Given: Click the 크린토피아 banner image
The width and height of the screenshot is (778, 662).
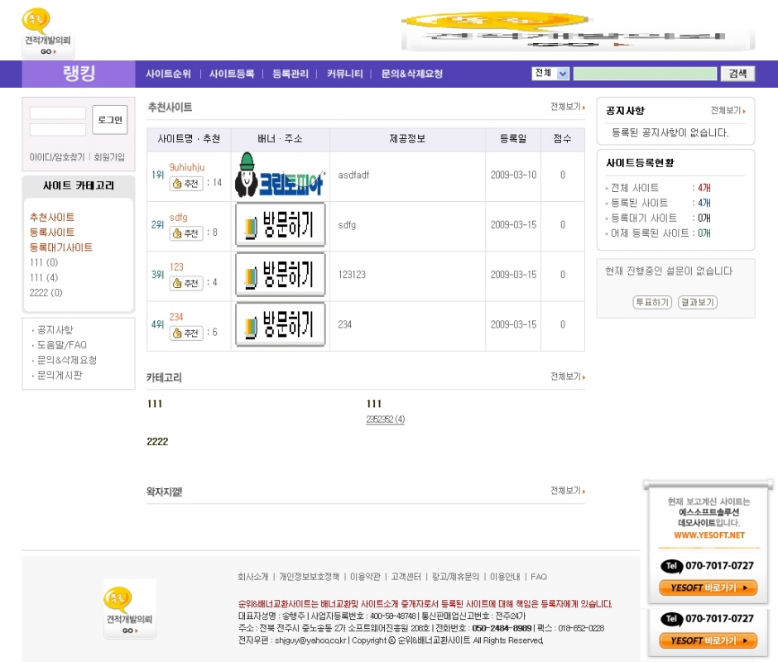Looking at the screenshot, I should 280,175.
